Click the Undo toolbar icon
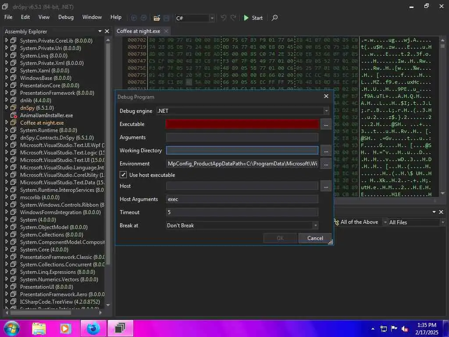This screenshot has width=449, height=337. pyautogui.click(x=223, y=18)
